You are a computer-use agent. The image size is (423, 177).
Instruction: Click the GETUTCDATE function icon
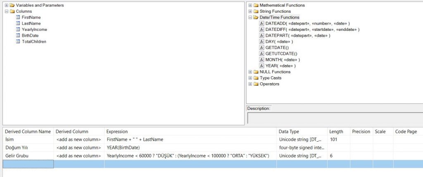point(261,54)
